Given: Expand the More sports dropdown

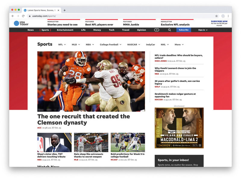Looking at the screenshot, I should 179,44.
